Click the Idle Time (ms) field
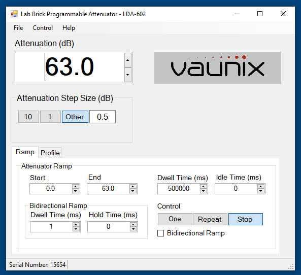Screen dimensions: 301x275 [236, 189]
